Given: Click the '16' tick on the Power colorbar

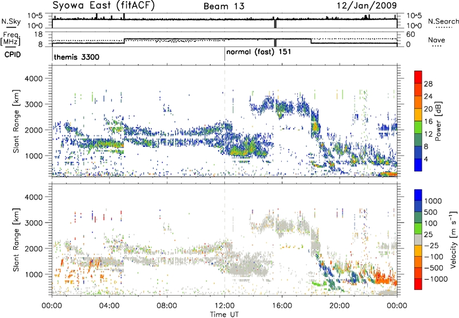Looking at the screenshot, I should click(x=428, y=122).
